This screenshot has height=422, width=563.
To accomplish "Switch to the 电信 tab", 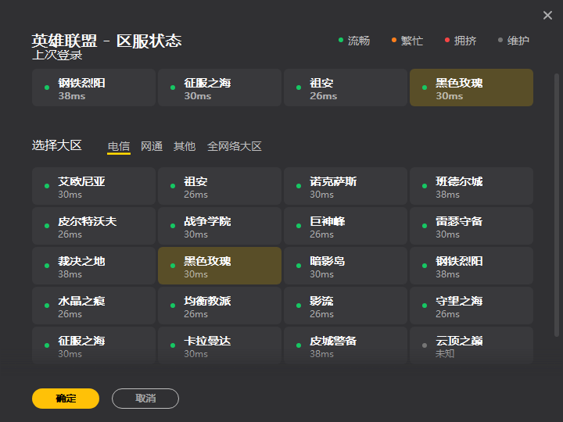I will click(x=119, y=146).
